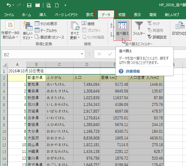
Task: Sort descending with the Z-to-A icon
Action: (x=112, y=35)
